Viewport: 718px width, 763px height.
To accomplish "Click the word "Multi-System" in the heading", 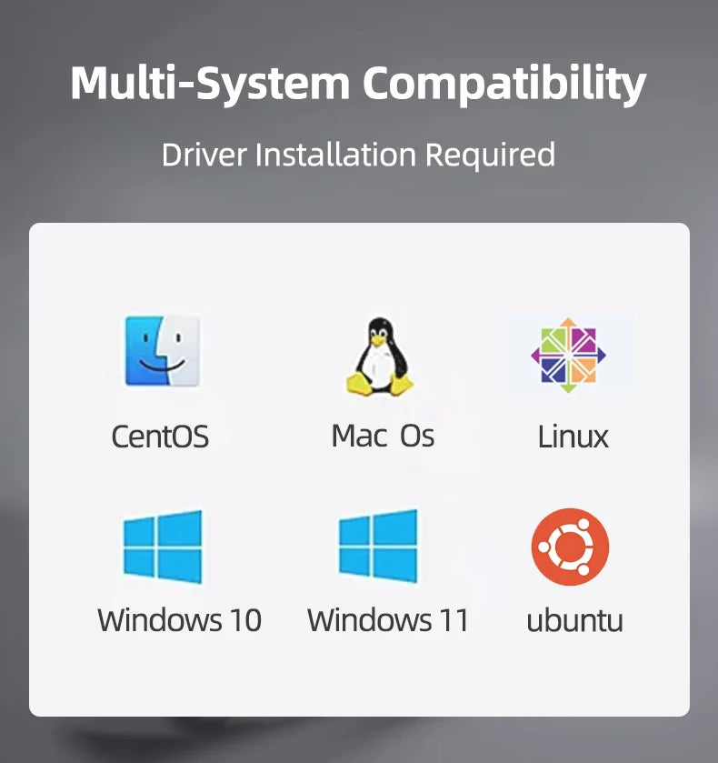I will pos(210,83).
